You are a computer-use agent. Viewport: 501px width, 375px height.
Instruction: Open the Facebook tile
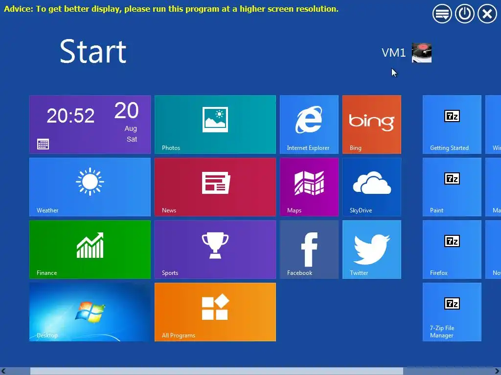[x=309, y=250]
